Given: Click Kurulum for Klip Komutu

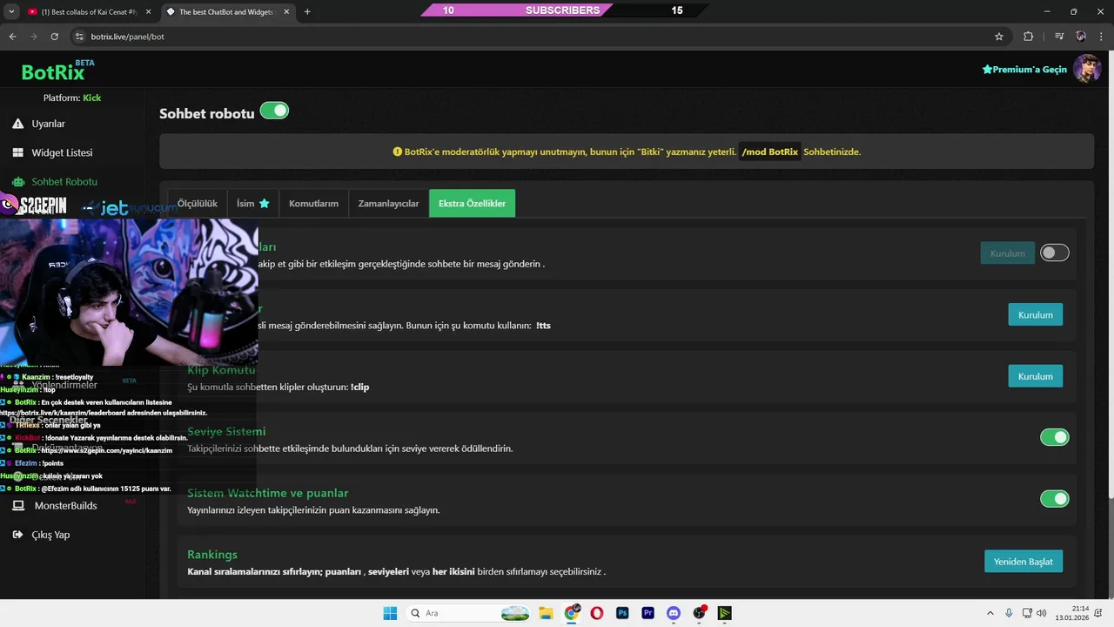Looking at the screenshot, I should pyautogui.click(x=1035, y=376).
